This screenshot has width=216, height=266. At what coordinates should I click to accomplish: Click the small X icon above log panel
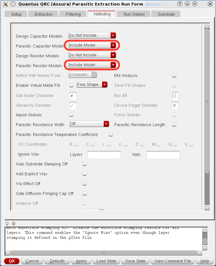point(13,223)
